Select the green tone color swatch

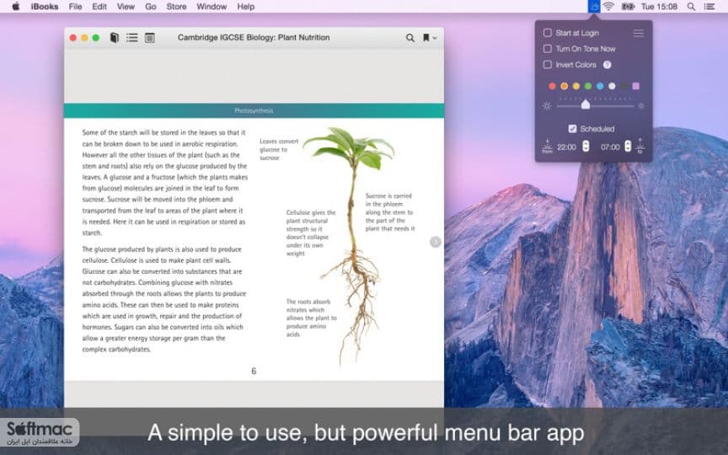pos(588,86)
